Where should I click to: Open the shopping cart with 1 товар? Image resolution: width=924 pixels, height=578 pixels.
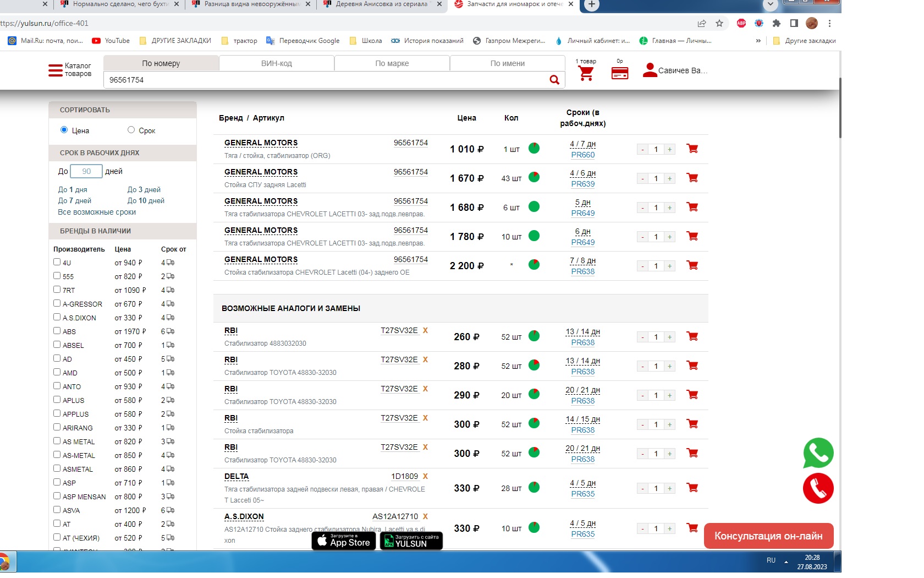[586, 73]
